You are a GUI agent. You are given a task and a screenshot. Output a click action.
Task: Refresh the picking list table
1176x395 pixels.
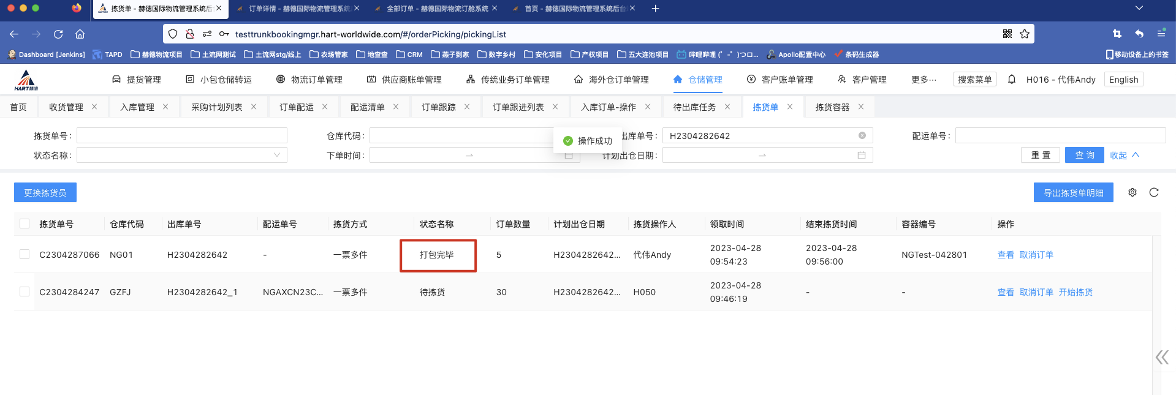(1154, 192)
